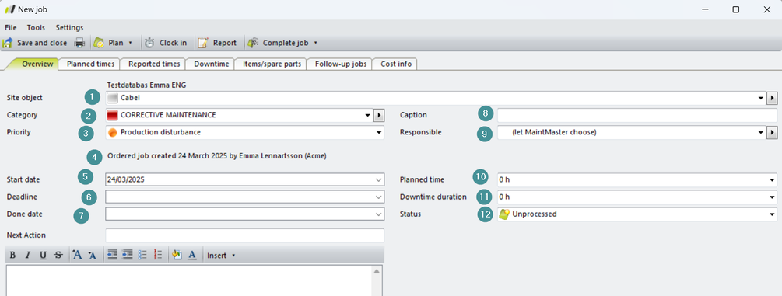Toggle italic formatting button
Image resolution: width=782 pixels, height=296 pixels.
[28, 255]
